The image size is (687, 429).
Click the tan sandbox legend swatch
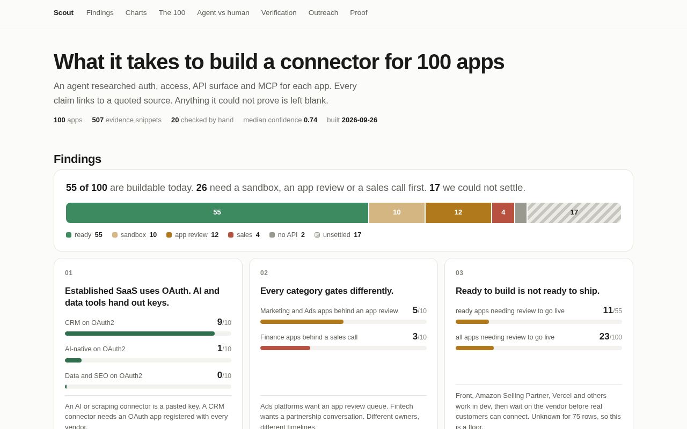[115, 235]
